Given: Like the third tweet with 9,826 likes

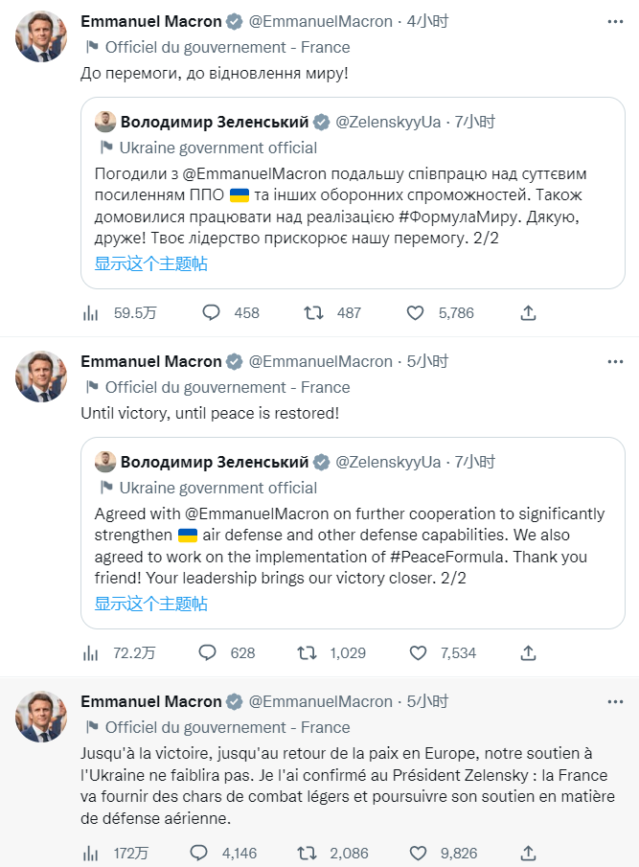Looking at the screenshot, I should (415, 853).
